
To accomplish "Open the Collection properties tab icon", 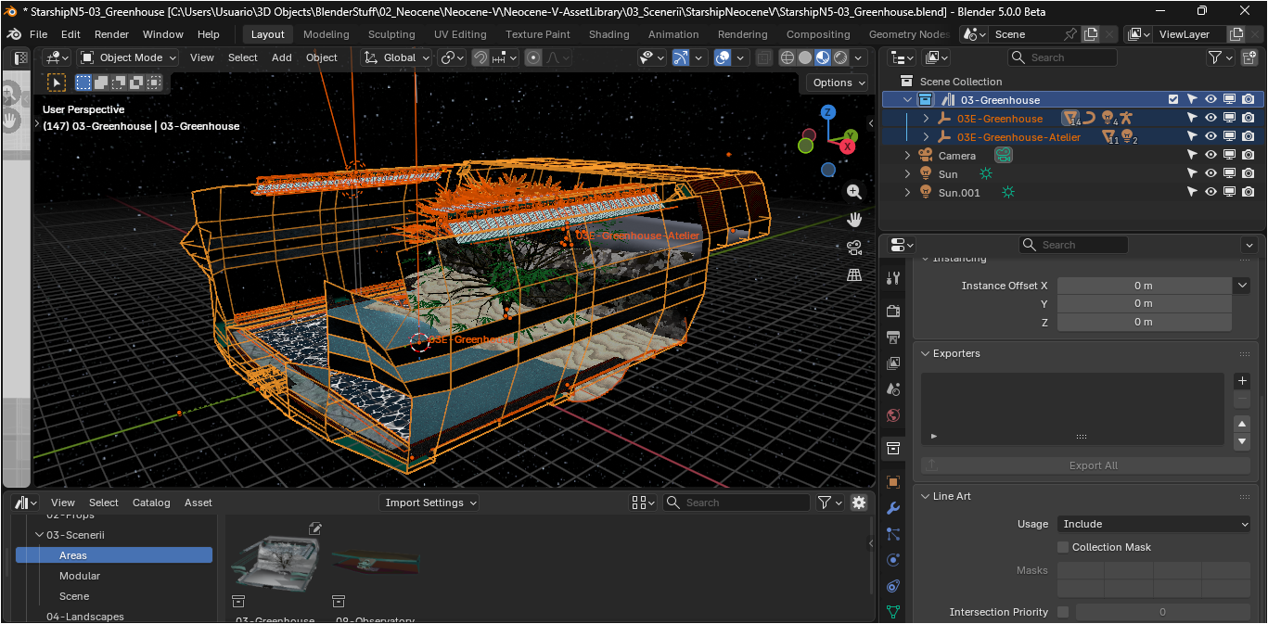I will (x=893, y=449).
